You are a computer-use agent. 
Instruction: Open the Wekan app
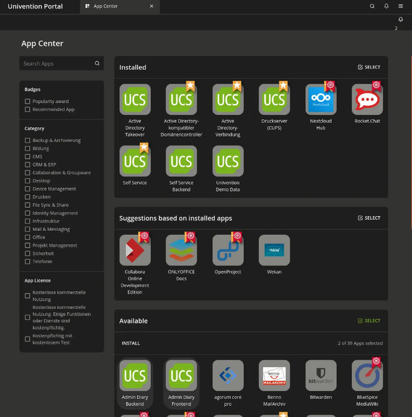pyautogui.click(x=274, y=250)
